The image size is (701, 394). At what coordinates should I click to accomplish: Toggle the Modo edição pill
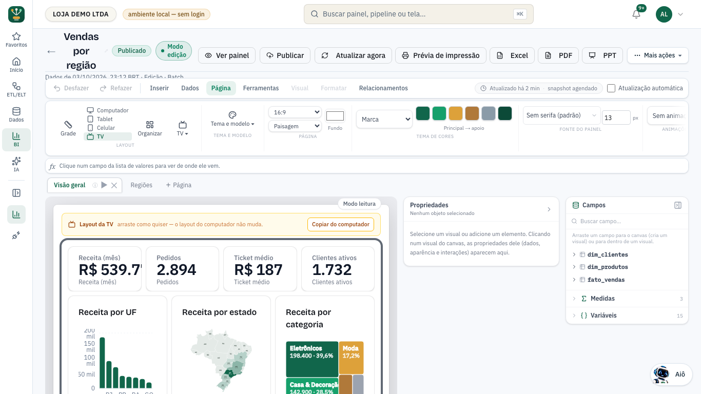[173, 51]
